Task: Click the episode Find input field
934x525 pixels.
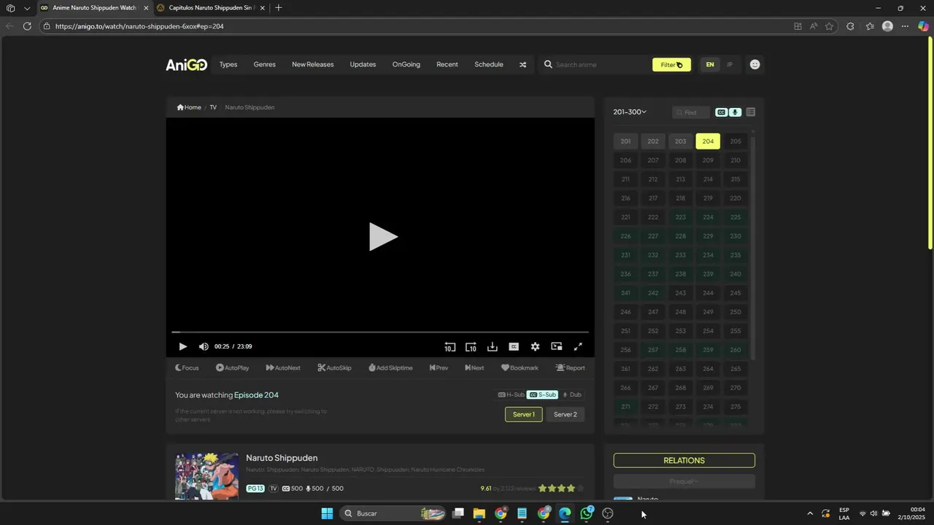Action: click(691, 112)
